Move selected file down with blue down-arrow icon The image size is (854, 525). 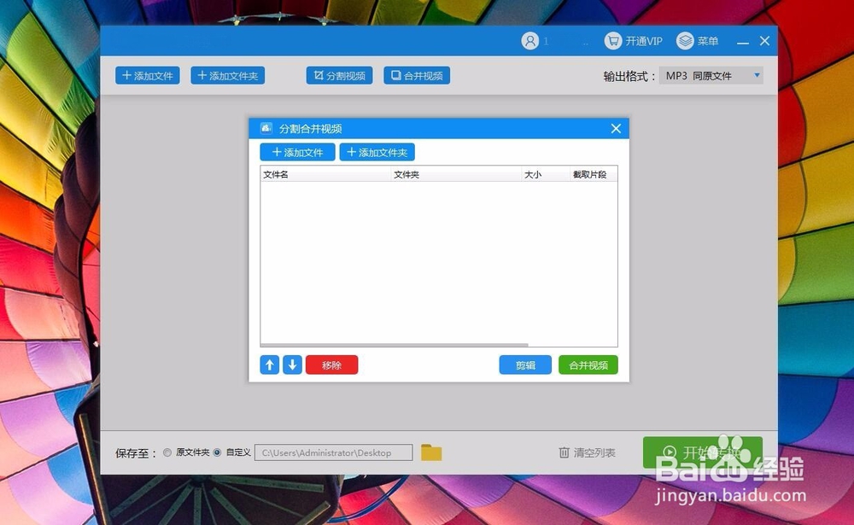click(291, 365)
